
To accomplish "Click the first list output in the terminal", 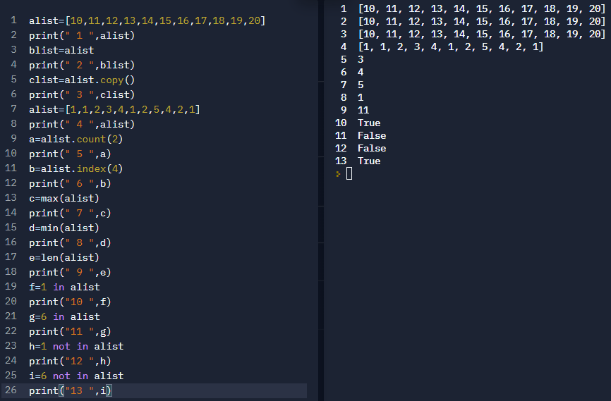I will pos(481,8).
